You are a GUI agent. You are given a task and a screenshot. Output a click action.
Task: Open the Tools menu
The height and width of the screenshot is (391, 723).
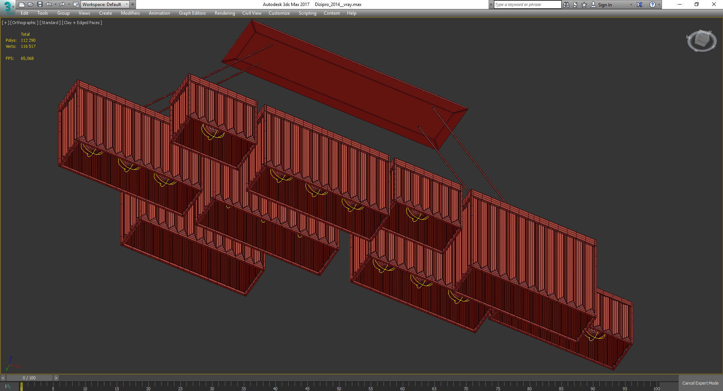(x=43, y=13)
